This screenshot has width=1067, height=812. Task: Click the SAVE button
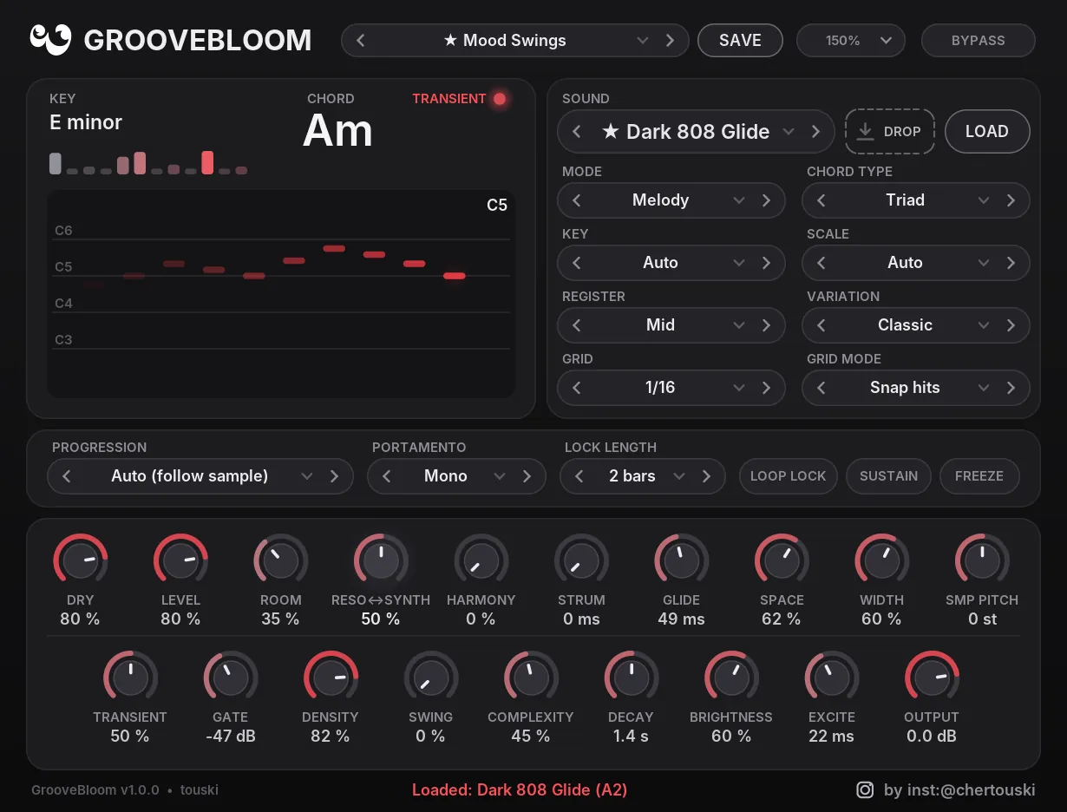click(740, 40)
